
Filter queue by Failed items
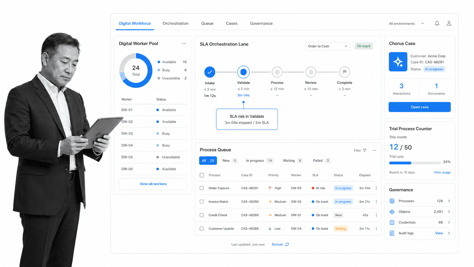pos(321,161)
